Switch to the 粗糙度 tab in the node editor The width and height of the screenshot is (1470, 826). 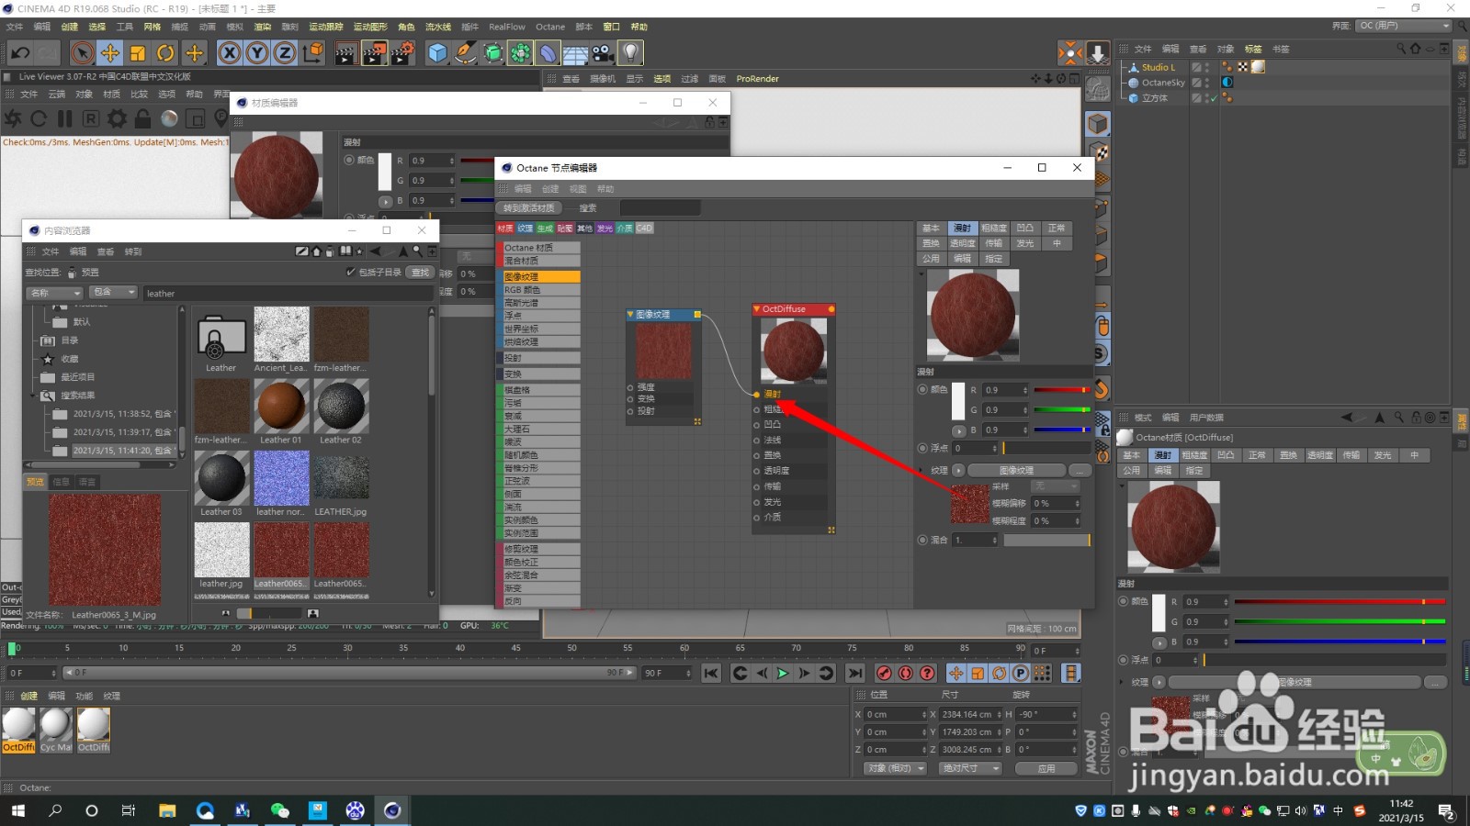tap(993, 228)
